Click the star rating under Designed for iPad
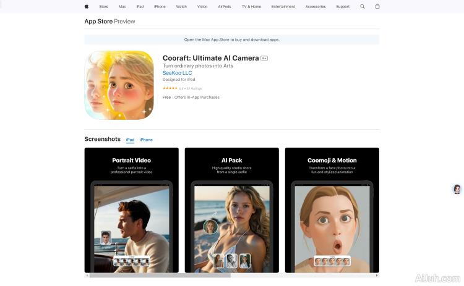 (170, 88)
